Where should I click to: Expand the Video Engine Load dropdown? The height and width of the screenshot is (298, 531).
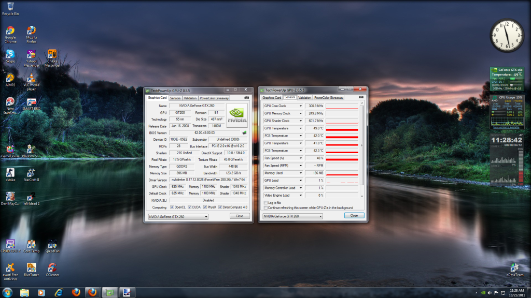click(x=300, y=195)
